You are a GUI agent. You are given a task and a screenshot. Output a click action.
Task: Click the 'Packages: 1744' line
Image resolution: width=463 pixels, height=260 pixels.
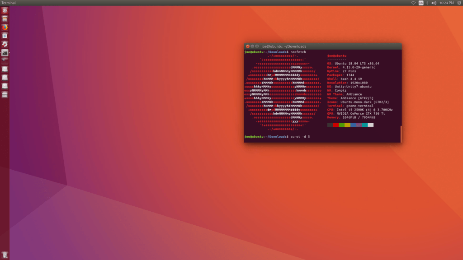pos(341,75)
